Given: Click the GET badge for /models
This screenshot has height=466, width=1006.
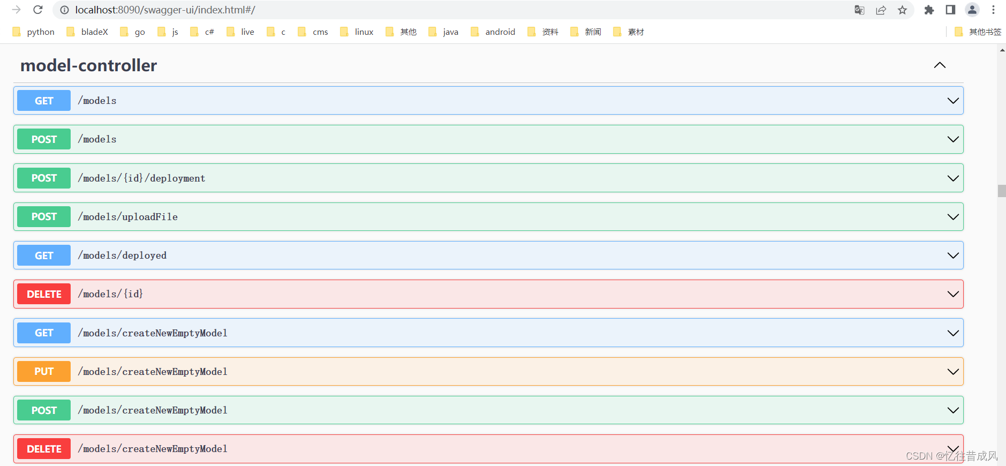Looking at the screenshot, I should (44, 101).
